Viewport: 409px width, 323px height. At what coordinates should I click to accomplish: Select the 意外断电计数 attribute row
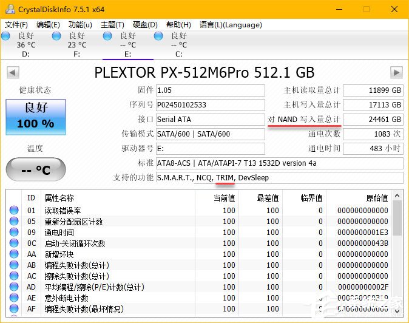pos(199,298)
